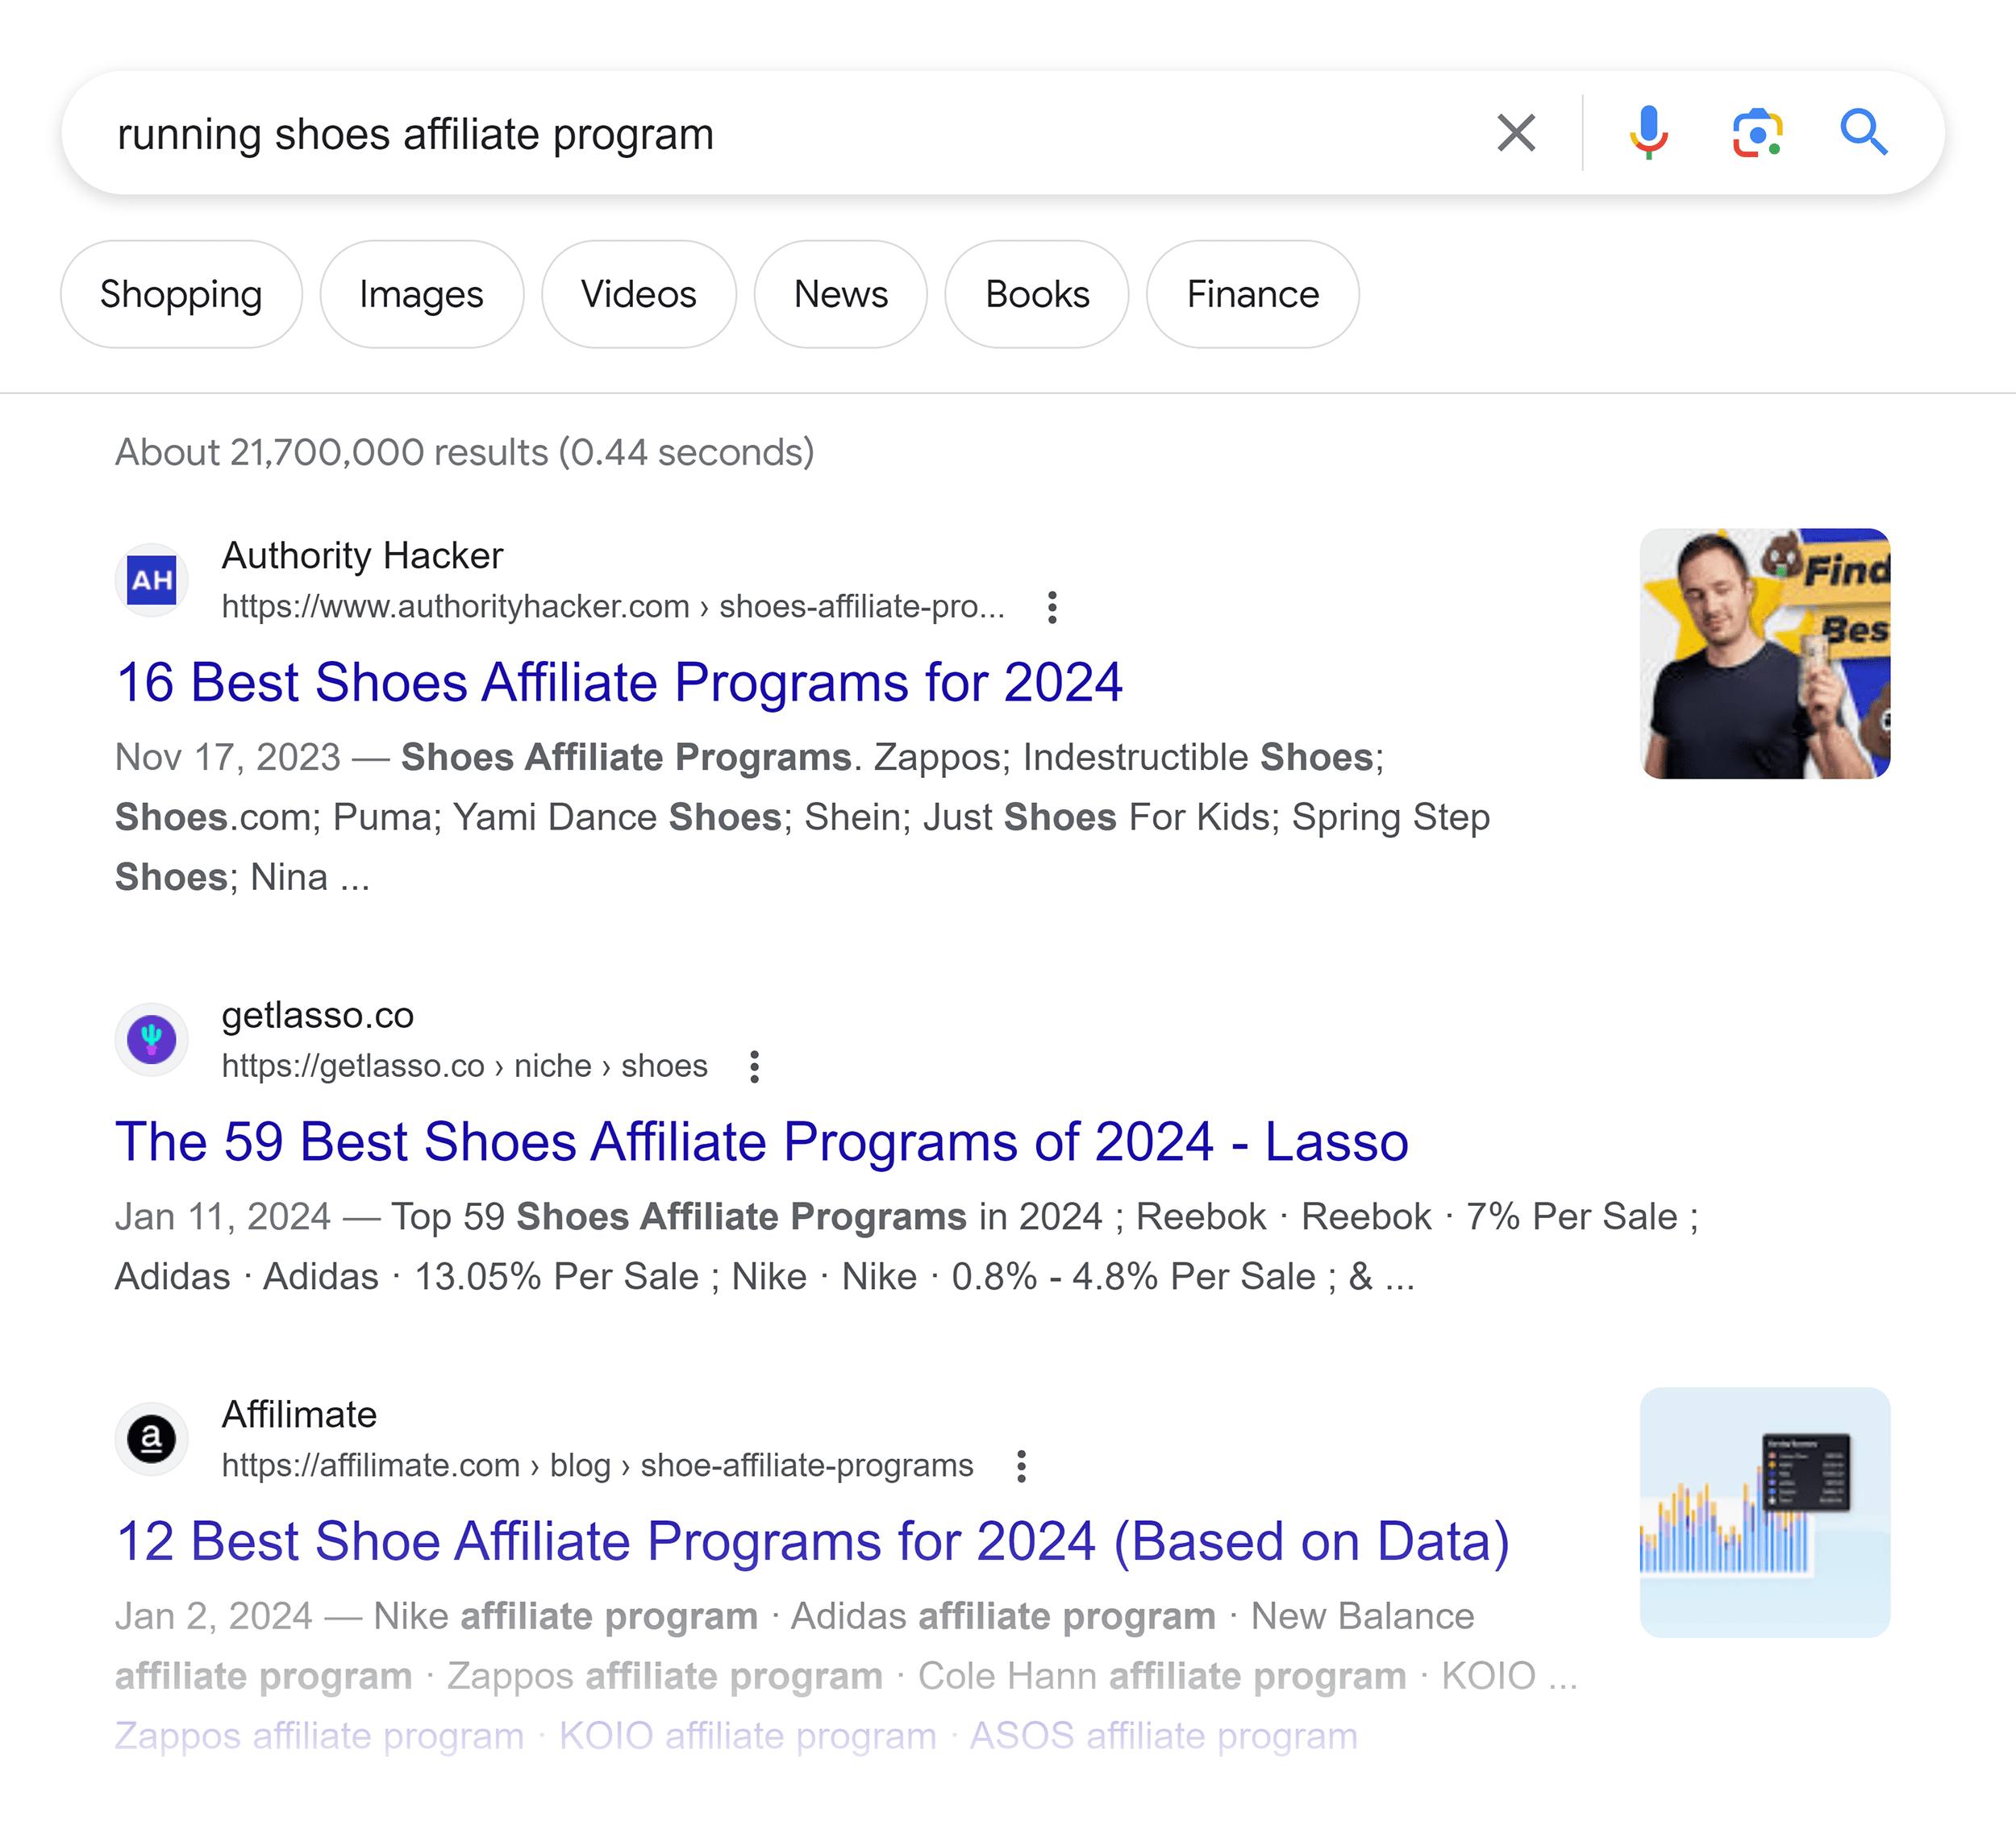This screenshot has height=1825, width=2016.
Task: Click the Authority Hacker AH favicon
Action: point(151,580)
